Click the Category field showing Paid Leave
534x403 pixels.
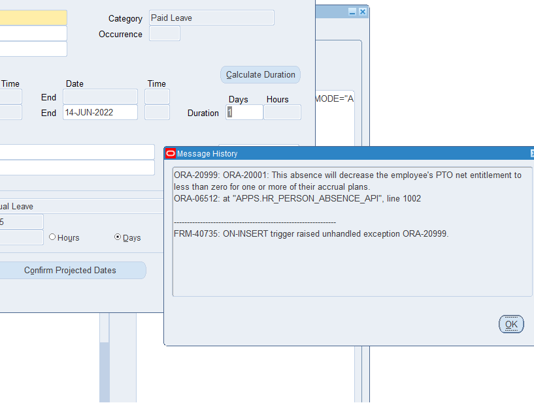(210, 18)
